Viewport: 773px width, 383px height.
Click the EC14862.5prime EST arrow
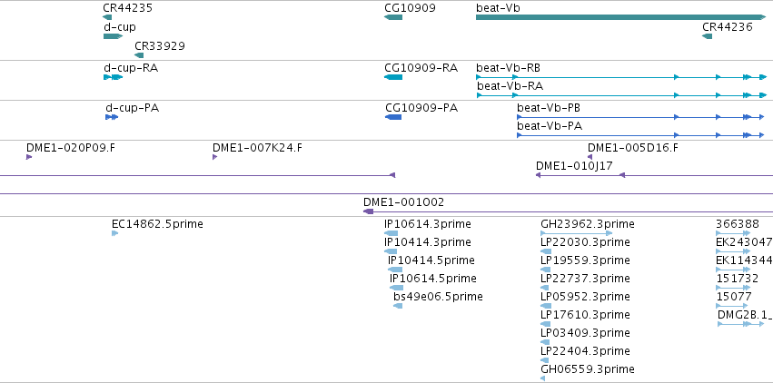point(114,233)
